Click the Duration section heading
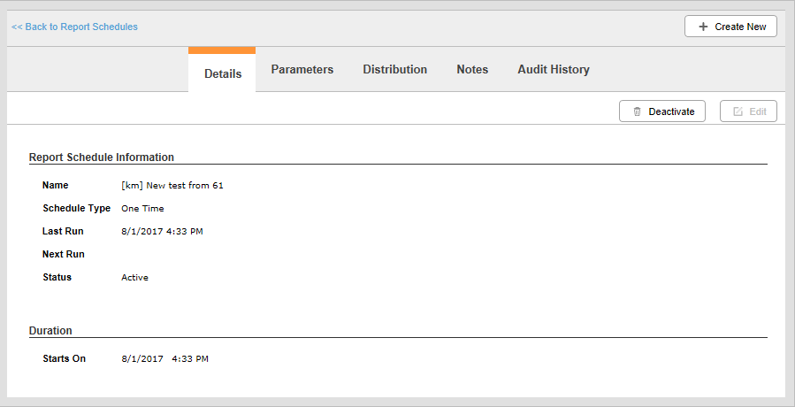795x407 pixels. [50, 331]
